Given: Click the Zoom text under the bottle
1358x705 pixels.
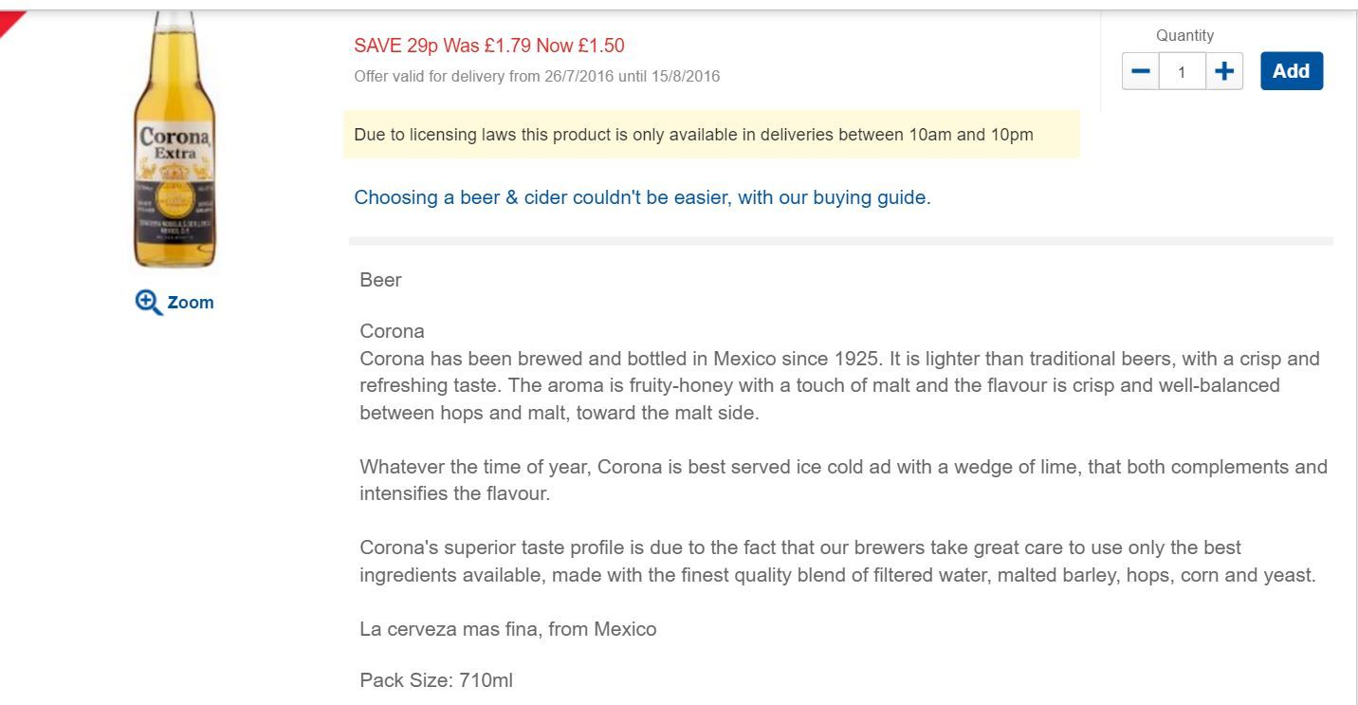Looking at the screenshot, I should point(191,303).
